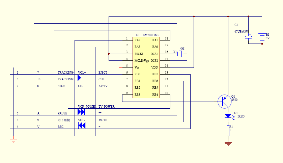Click the Q1 transistor symbol
Screen dimensions: 283x163
click(x=225, y=102)
